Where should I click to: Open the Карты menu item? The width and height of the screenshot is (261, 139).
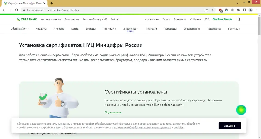pos(75,29)
